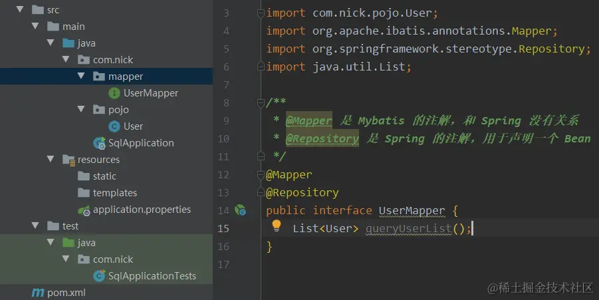The height and width of the screenshot is (300, 599).
Task: Click the resources root folder icon
Action: [x=68, y=160]
